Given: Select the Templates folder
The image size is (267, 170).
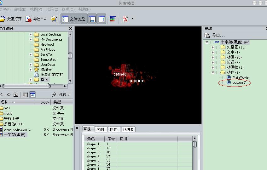Looking at the screenshot, I should pos(45,59).
